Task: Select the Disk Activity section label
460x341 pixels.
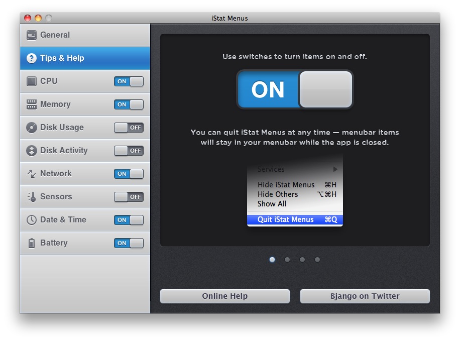Action: click(x=64, y=150)
